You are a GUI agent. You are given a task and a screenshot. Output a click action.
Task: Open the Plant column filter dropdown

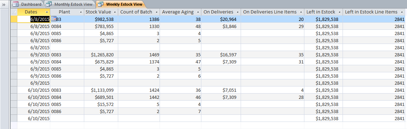click(81, 12)
